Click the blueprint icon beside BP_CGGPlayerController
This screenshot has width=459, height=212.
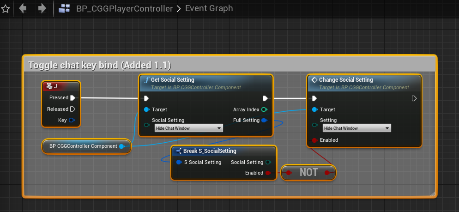tap(65, 9)
